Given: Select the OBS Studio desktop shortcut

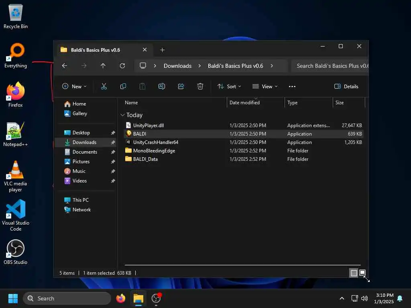Looking at the screenshot, I should [16, 252].
